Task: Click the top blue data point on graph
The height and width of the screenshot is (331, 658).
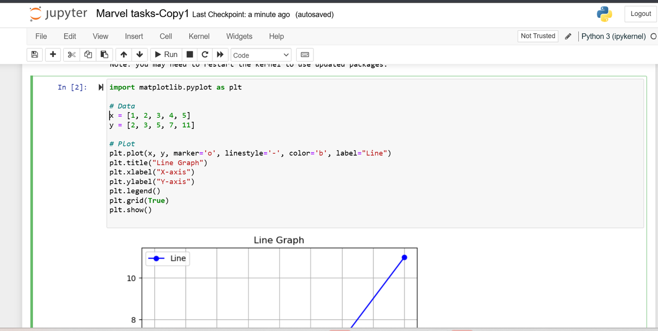Action: 405,258
